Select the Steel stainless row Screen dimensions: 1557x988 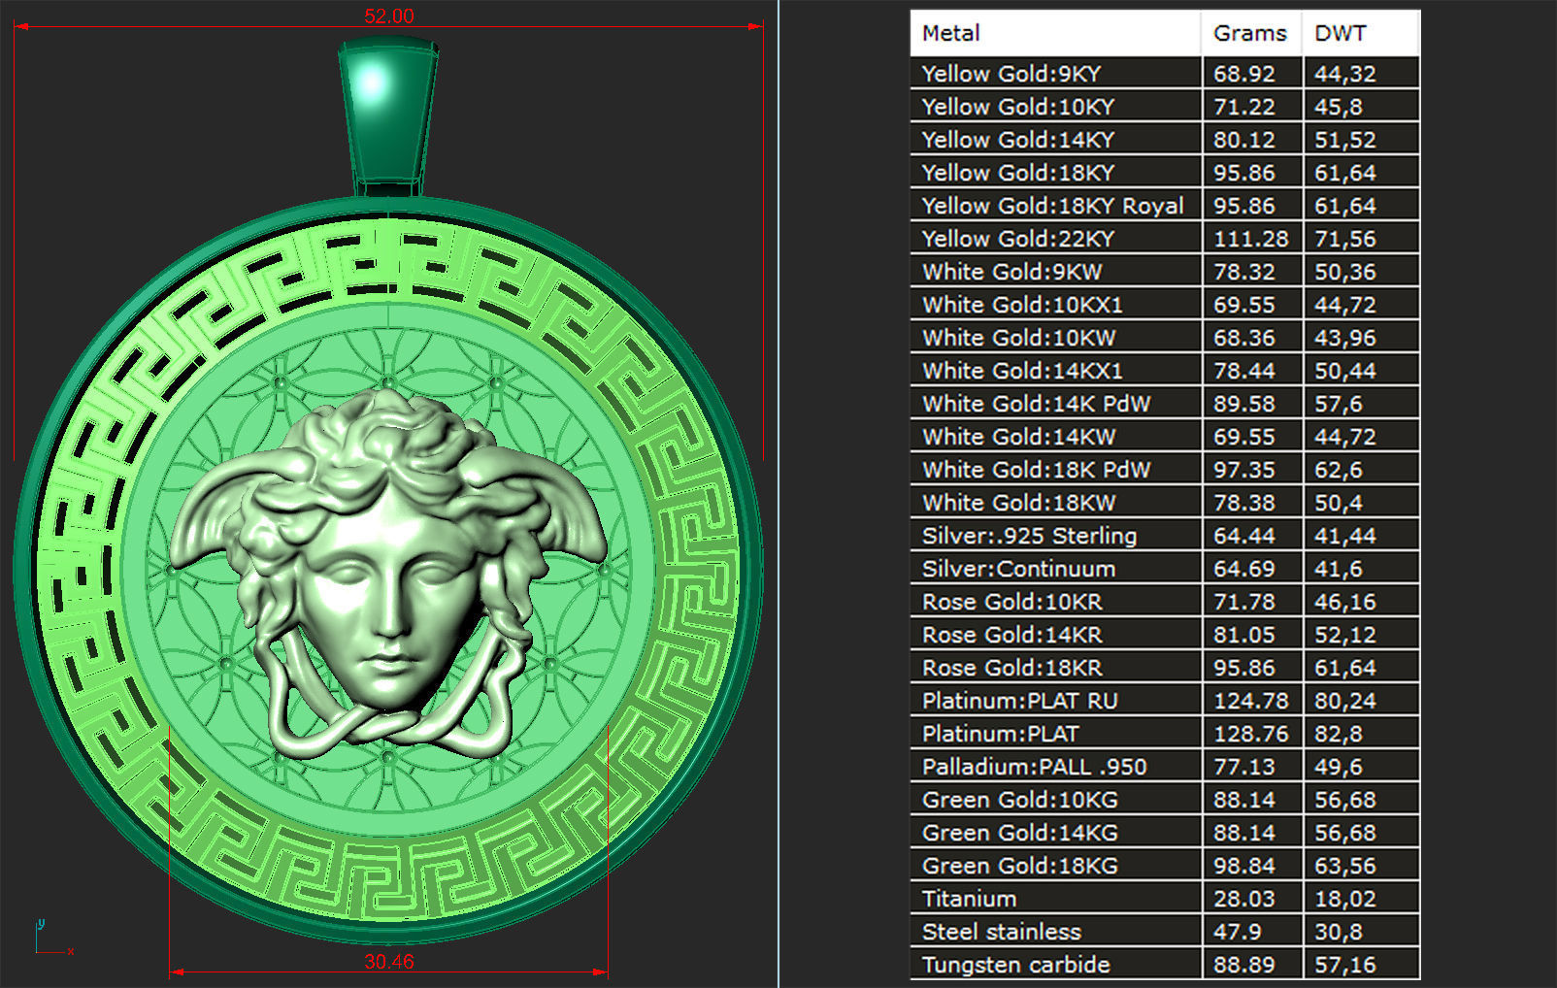(1165, 932)
